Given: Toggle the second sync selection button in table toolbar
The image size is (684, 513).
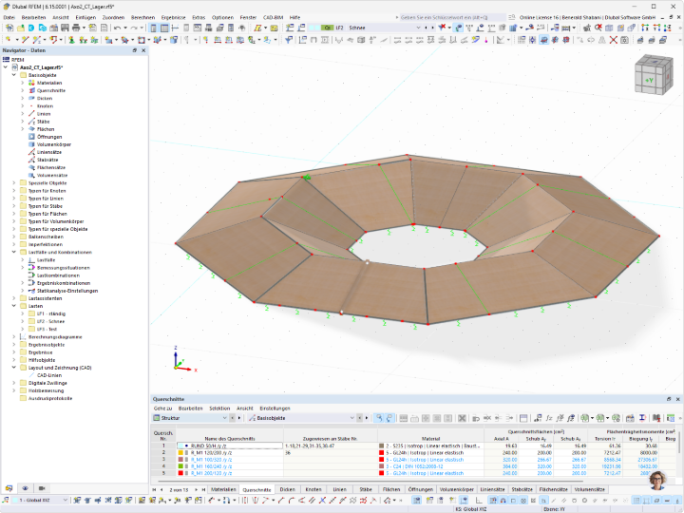Looking at the screenshot, I should tap(389, 418).
